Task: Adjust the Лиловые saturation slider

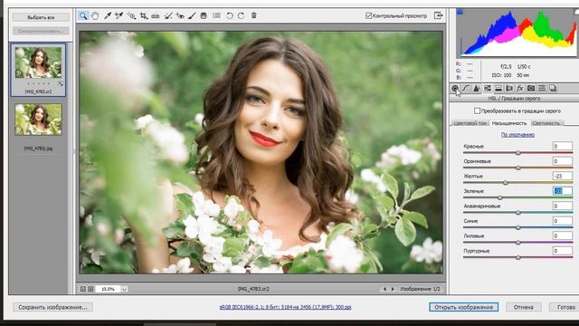Action: 518,243
